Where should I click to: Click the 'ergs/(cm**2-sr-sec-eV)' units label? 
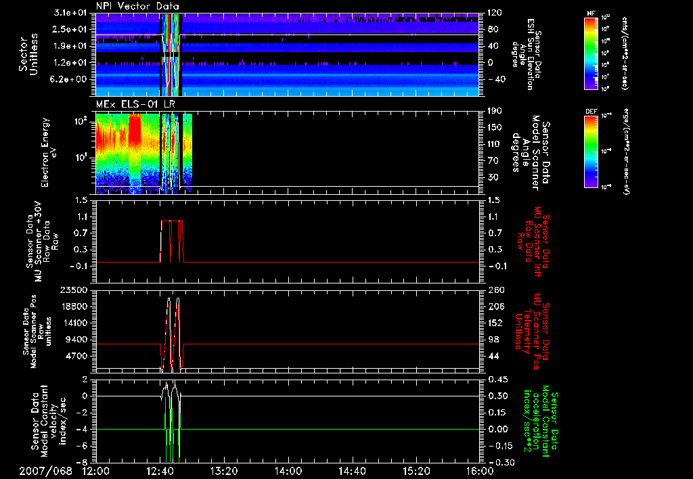tap(626, 151)
